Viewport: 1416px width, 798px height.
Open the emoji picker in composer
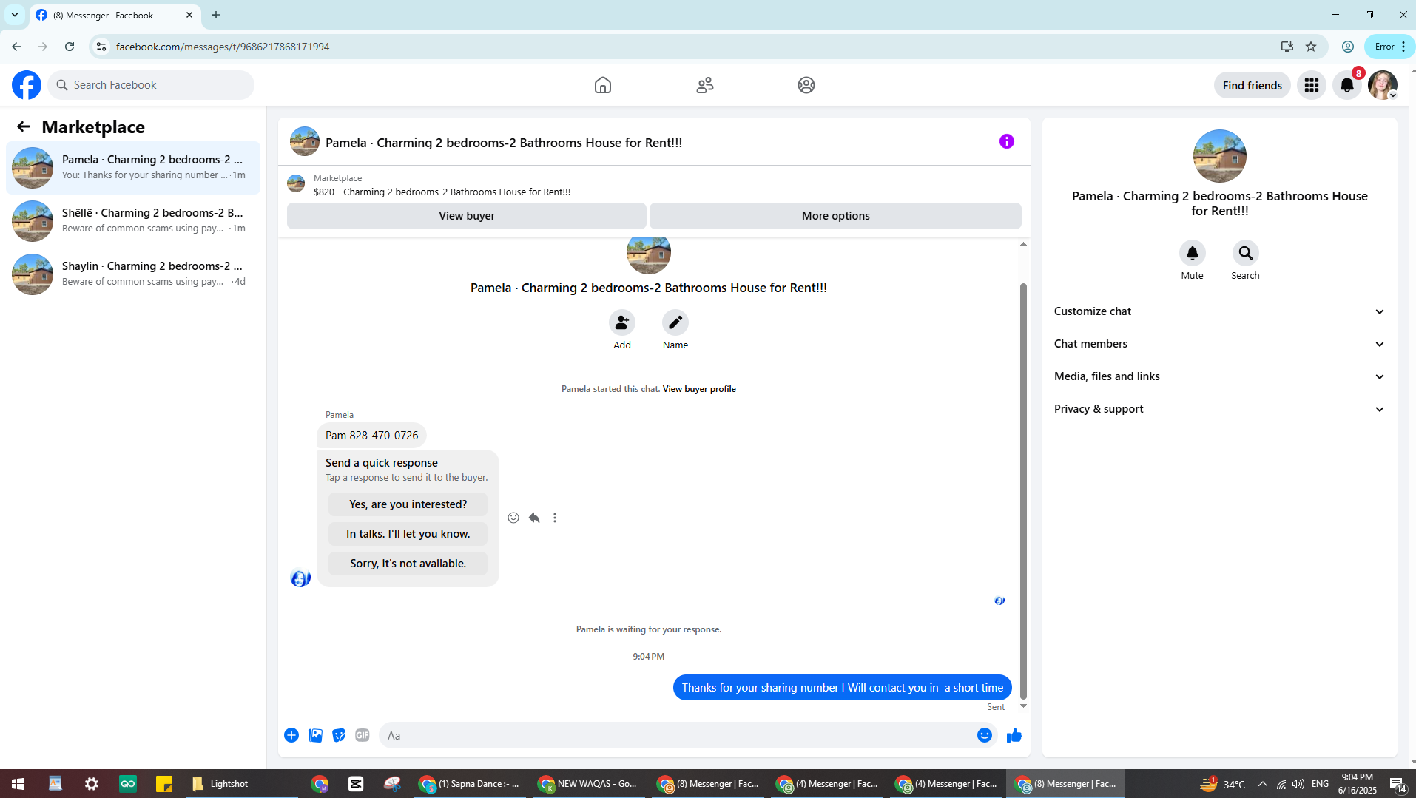(x=985, y=735)
